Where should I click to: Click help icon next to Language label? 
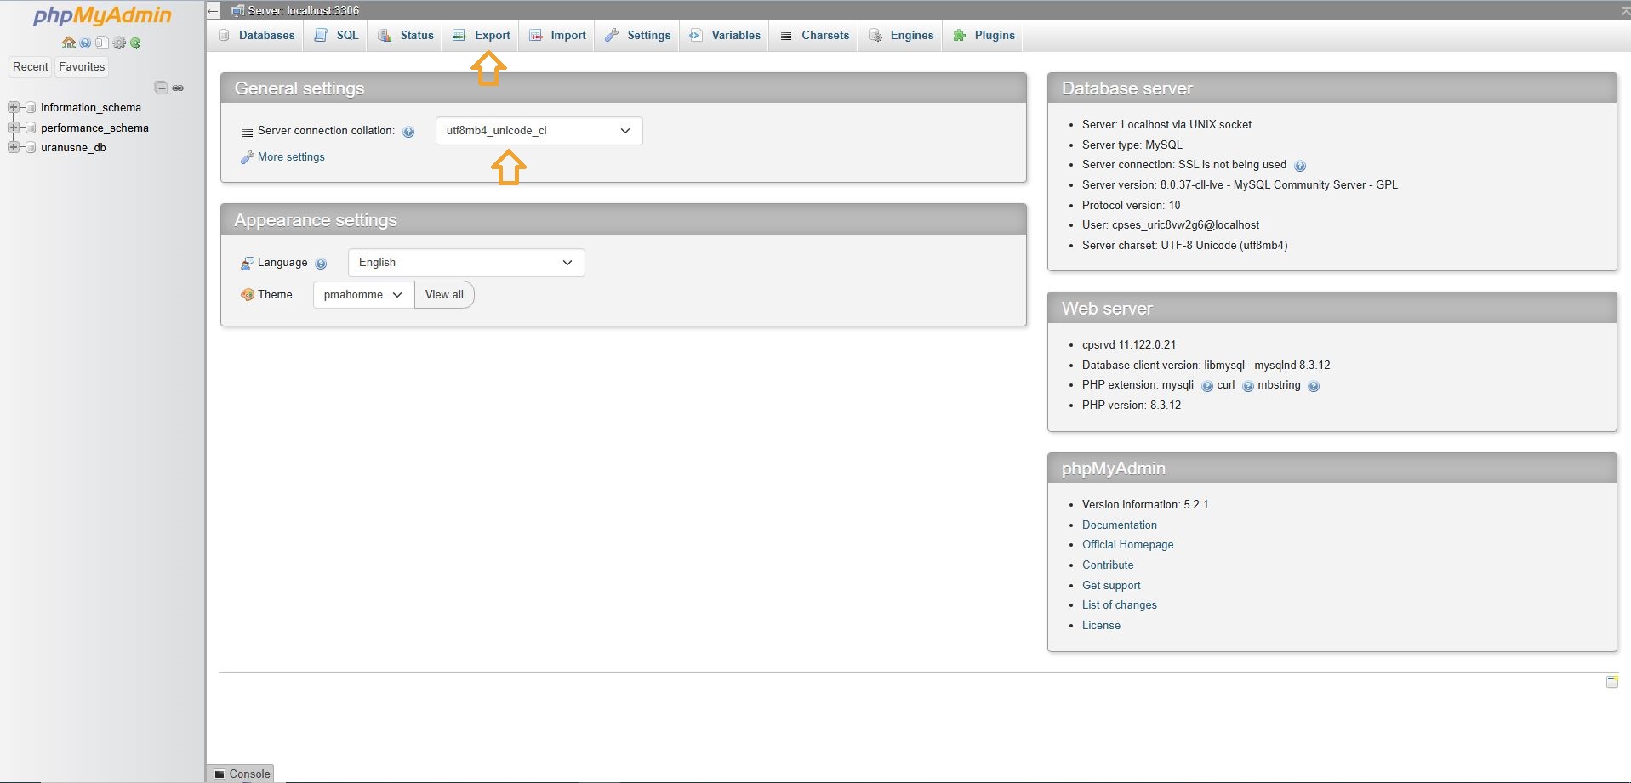[x=321, y=264]
